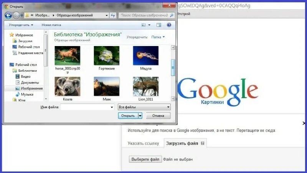Click the Отмена button
Screen dimensions: 307x173
(x=158, y=116)
